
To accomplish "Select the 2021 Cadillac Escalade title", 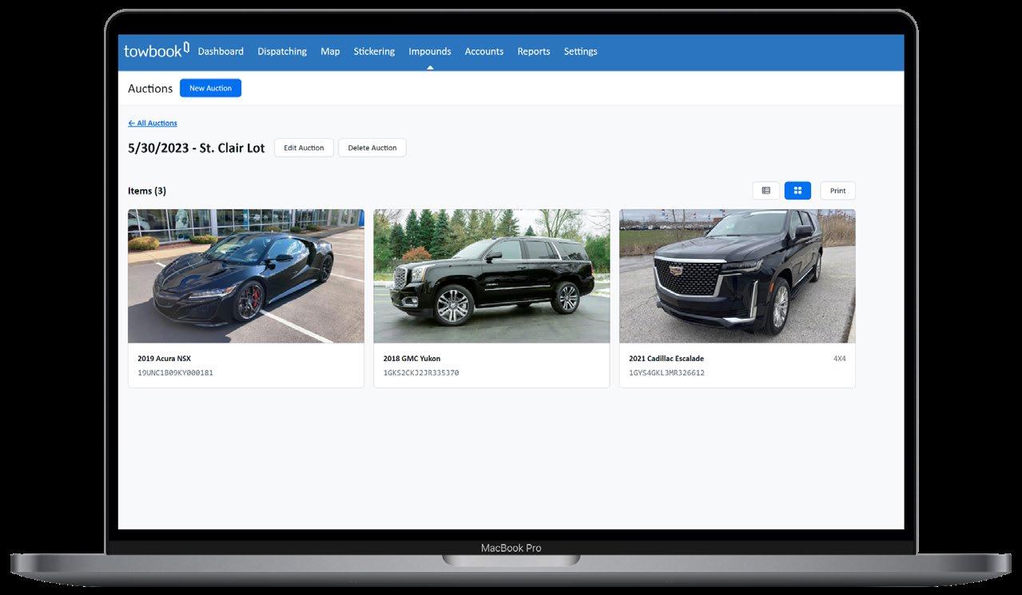I will coord(666,359).
